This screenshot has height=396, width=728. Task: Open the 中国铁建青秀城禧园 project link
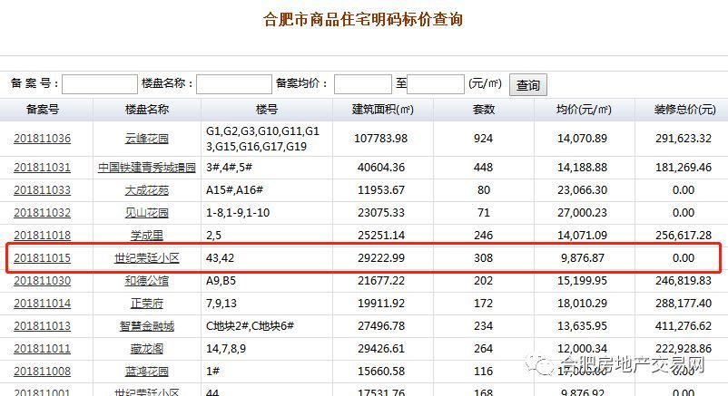(x=147, y=168)
